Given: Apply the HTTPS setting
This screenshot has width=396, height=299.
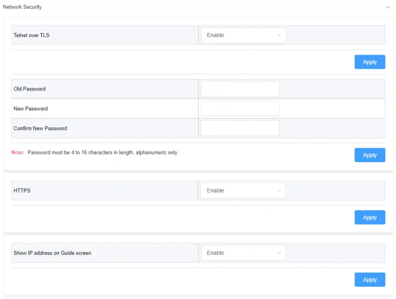Looking at the screenshot, I should [x=369, y=217].
